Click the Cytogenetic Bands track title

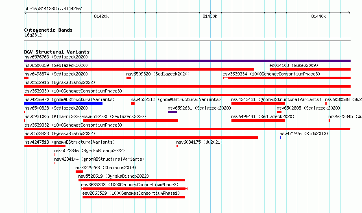[48, 30]
